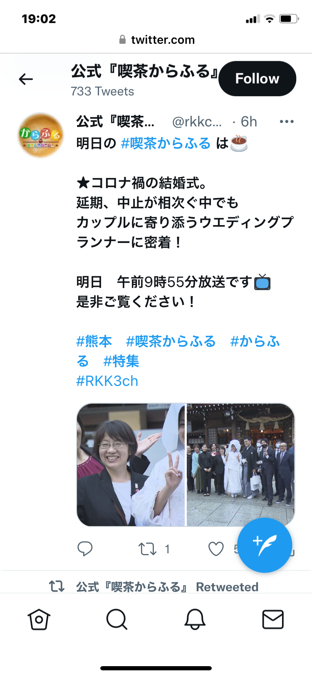The height and width of the screenshot is (677, 312).
Task: Like the tweet with the heart icon
Action: 216,549
